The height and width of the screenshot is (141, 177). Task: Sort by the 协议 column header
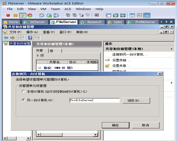coord(76,62)
